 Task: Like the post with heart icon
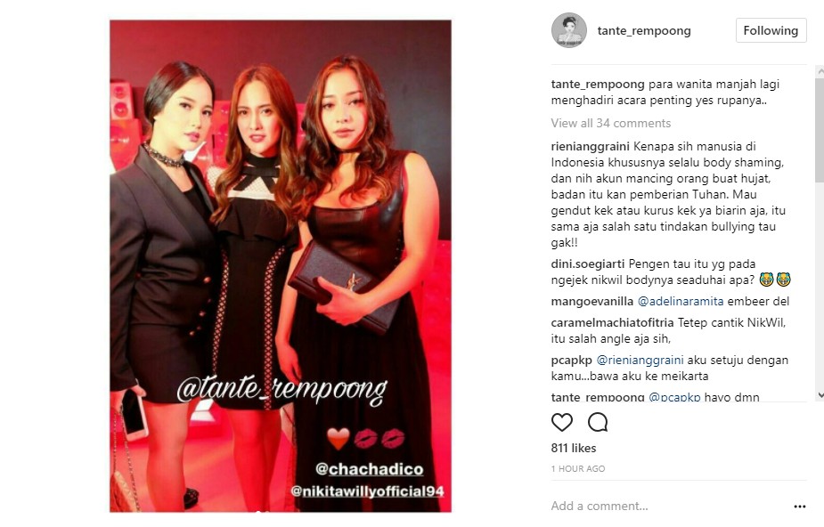(562, 422)
